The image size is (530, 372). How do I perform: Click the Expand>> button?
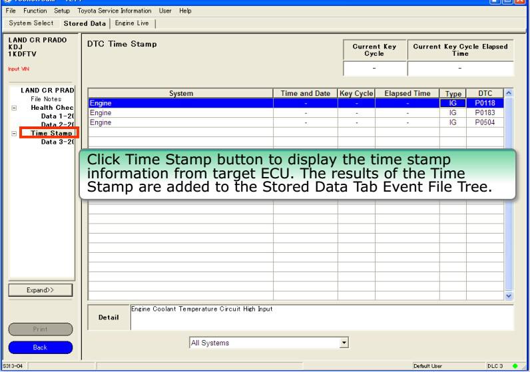coord(40,290)
